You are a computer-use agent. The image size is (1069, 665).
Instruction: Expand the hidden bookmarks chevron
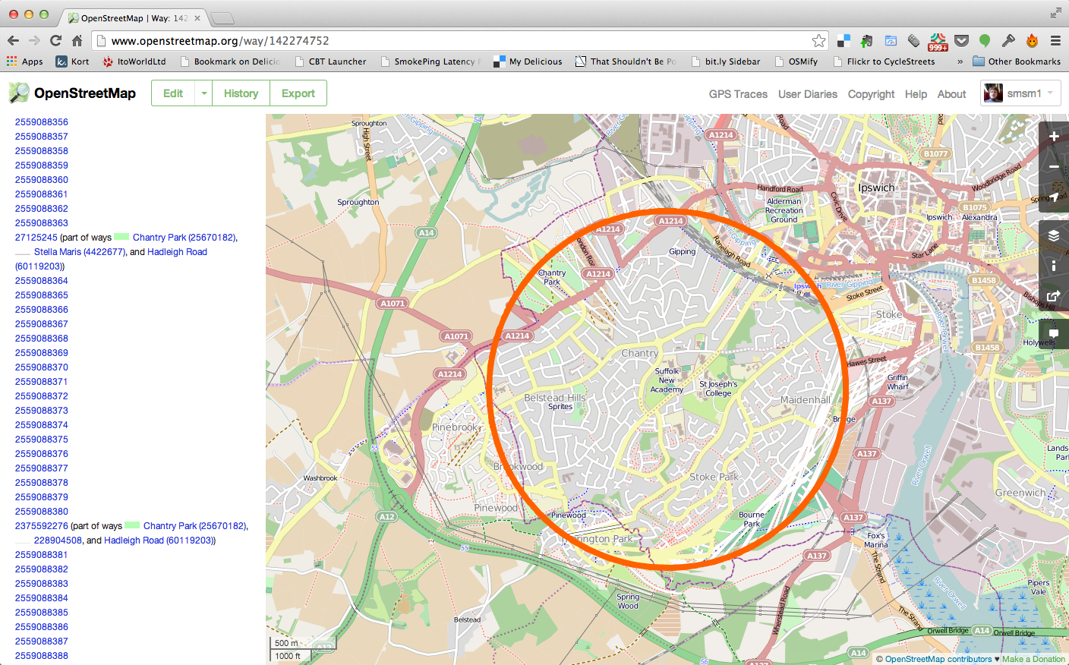(960, 61)
